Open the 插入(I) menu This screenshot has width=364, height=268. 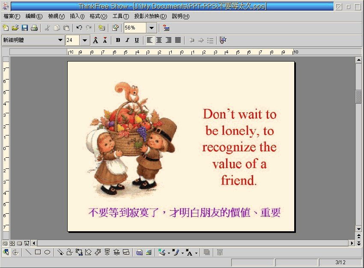[x=78, y=16]
